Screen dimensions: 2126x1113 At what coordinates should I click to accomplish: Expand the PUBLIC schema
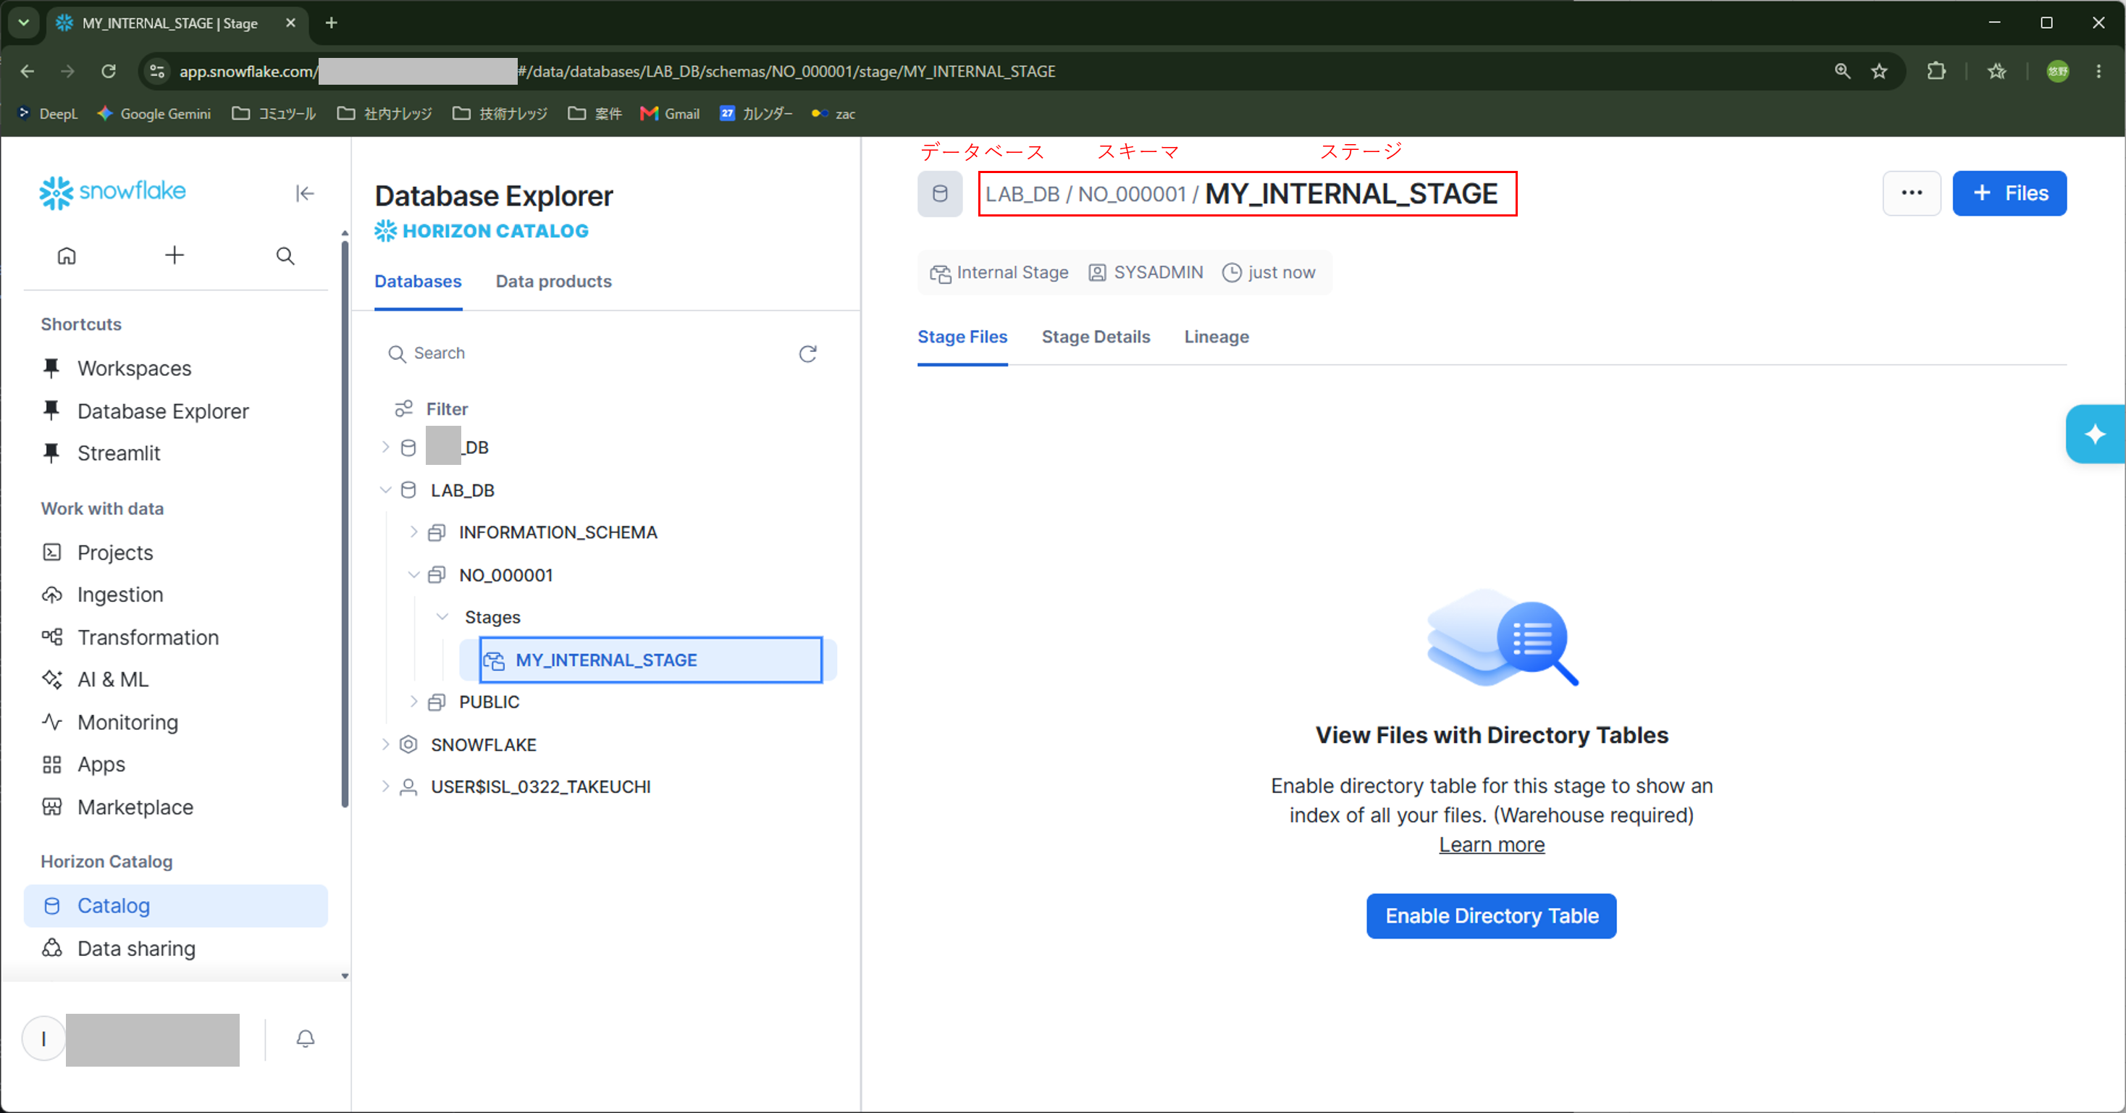[413, 702]
